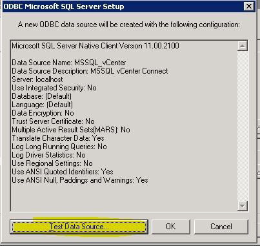Select the 'Trust Server Certificate: No' line
260x246 pixels.
[53, 121]
